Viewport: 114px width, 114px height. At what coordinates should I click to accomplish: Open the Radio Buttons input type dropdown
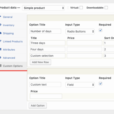point(80,32)
